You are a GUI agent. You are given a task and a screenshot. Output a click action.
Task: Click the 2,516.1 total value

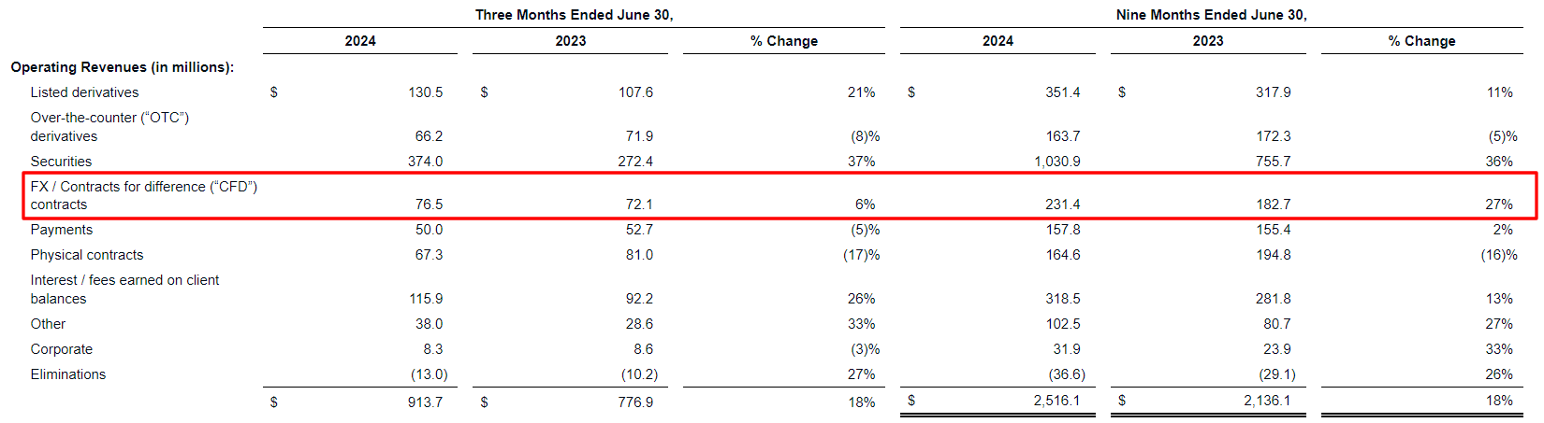pos(1056,401)
